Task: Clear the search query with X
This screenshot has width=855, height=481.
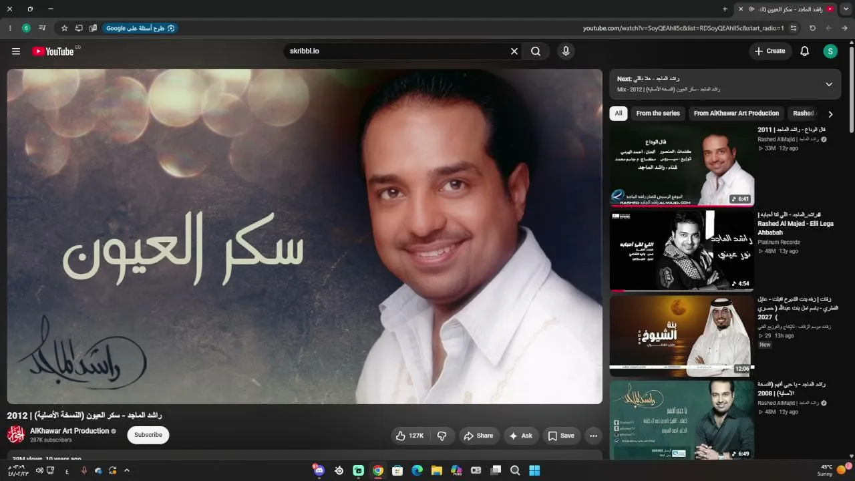Action: point(514,51)
